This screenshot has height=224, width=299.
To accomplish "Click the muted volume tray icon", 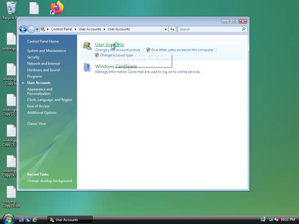I will click(277, 219).
